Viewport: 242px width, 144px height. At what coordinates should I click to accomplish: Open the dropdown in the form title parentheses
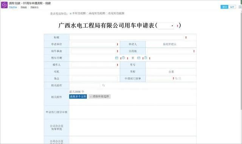coord(166,26)
